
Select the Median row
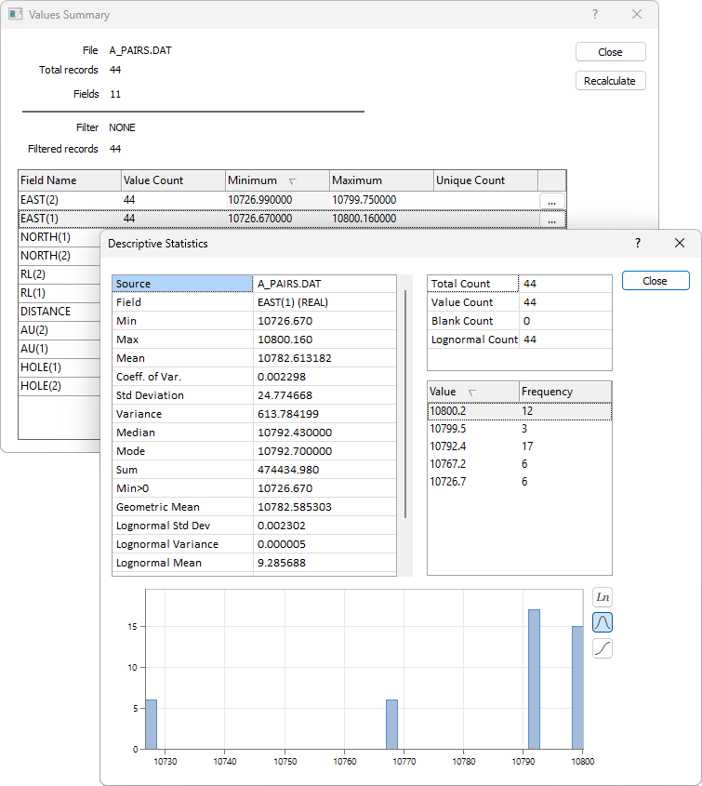(x=254, y=433)
